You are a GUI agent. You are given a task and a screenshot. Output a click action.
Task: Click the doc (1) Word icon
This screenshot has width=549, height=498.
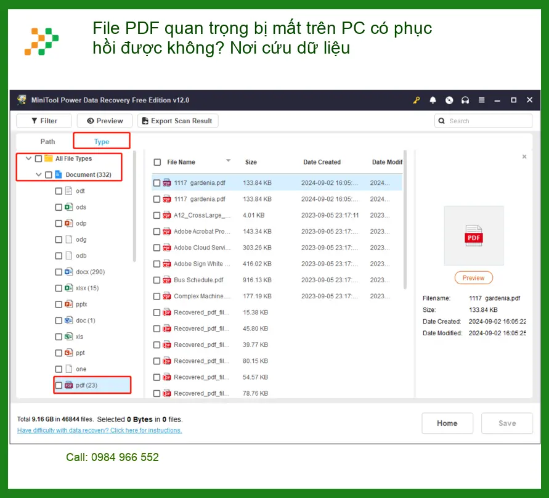[68, 320]
